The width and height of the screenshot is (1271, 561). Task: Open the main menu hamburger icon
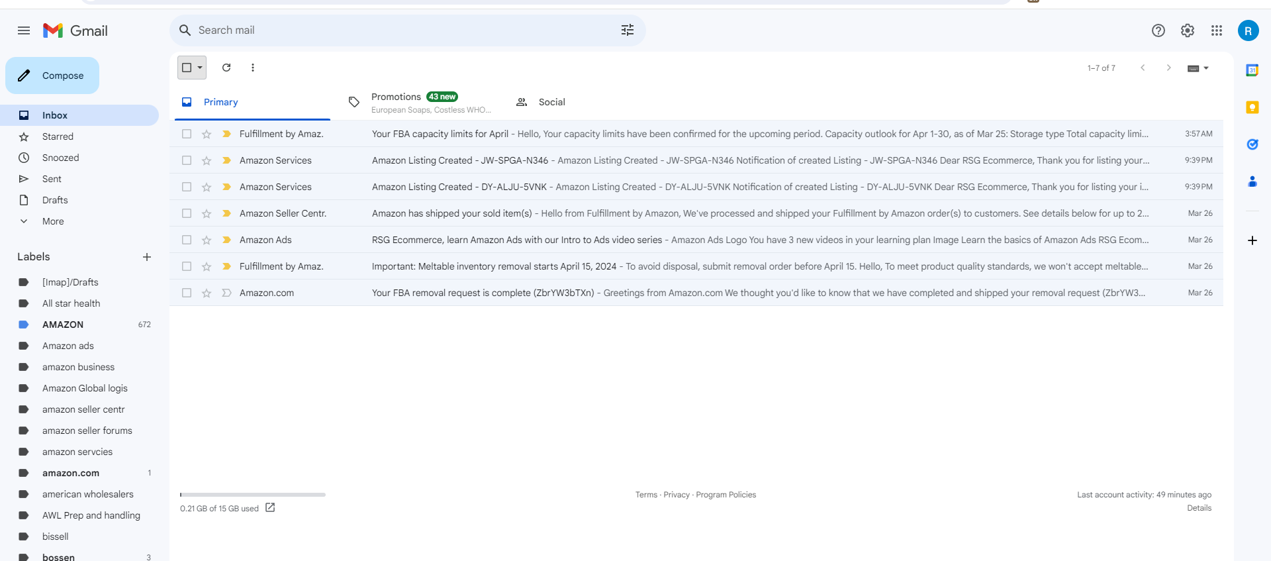24,30
